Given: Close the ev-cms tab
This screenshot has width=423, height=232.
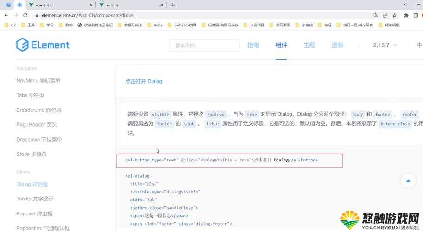Looking at the screenshot, I should pyautogui.click(x=162, y=5).
